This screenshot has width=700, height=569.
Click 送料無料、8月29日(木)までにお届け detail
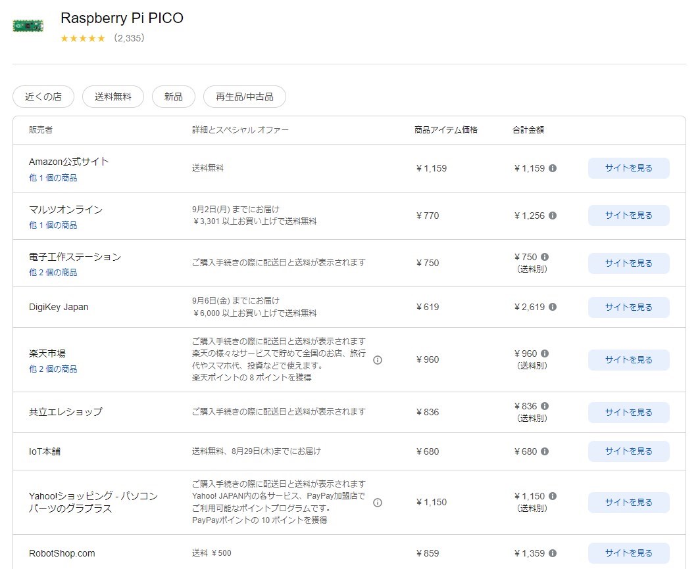(x=257, y=451)
